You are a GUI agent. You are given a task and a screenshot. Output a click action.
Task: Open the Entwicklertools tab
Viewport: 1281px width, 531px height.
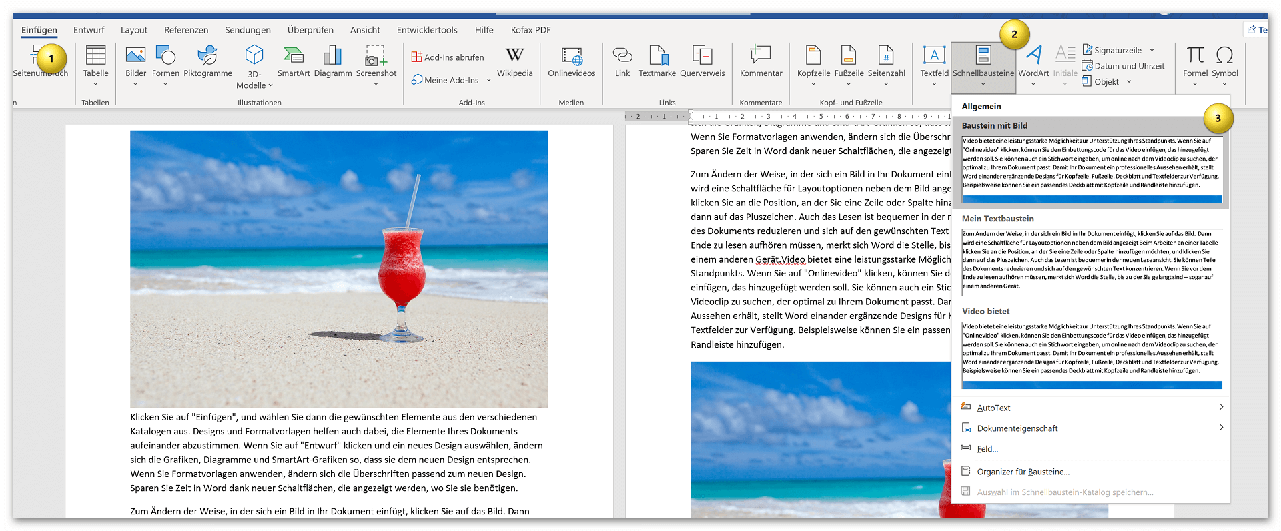point(427,30)
